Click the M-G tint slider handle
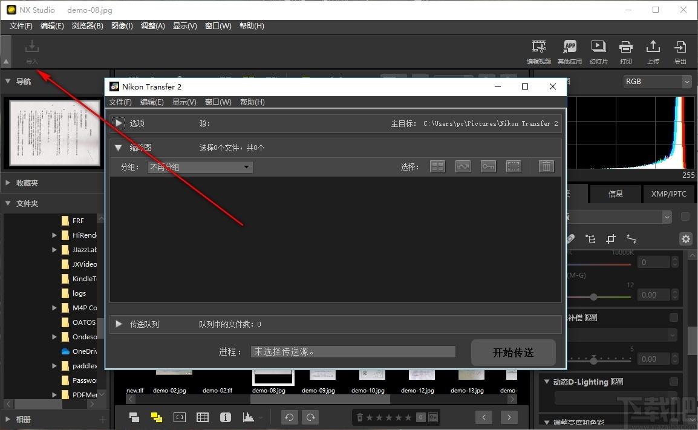This screenshot has width=698, height=430. (593, 297)
